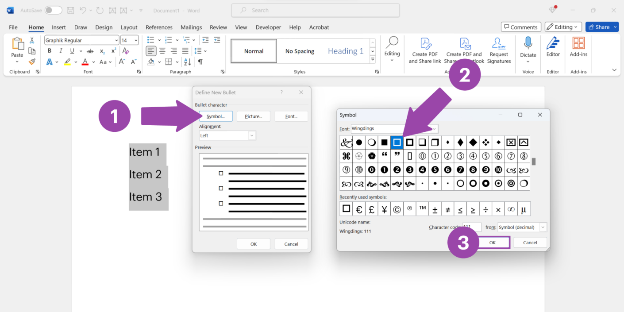Click the Symbol... button in Define New Bullet
Image resolution: width=624 pixels, height=312 pixels.
(x=216, y=116)
